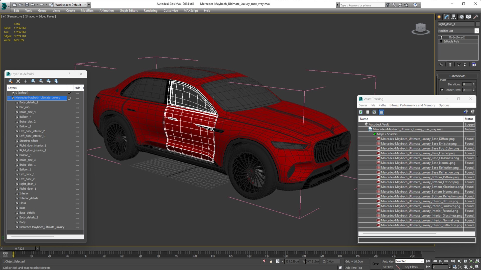Click Pin Stack icon under modifier stack
The width and height of the screenshot is (481, 270).
click(441, 64)
